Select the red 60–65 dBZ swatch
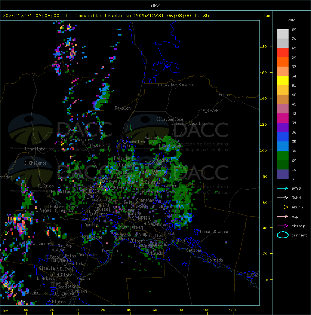The image size is (311, 315). coord(283,53)
